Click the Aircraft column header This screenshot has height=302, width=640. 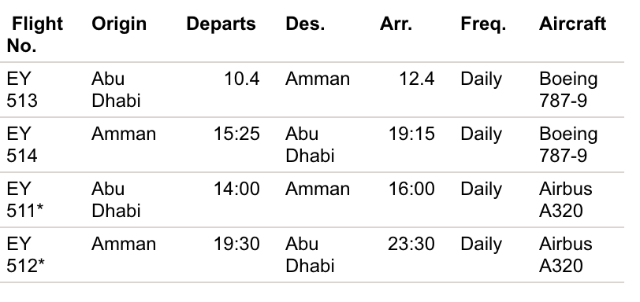pyautogui.click(x=572, y=24)
